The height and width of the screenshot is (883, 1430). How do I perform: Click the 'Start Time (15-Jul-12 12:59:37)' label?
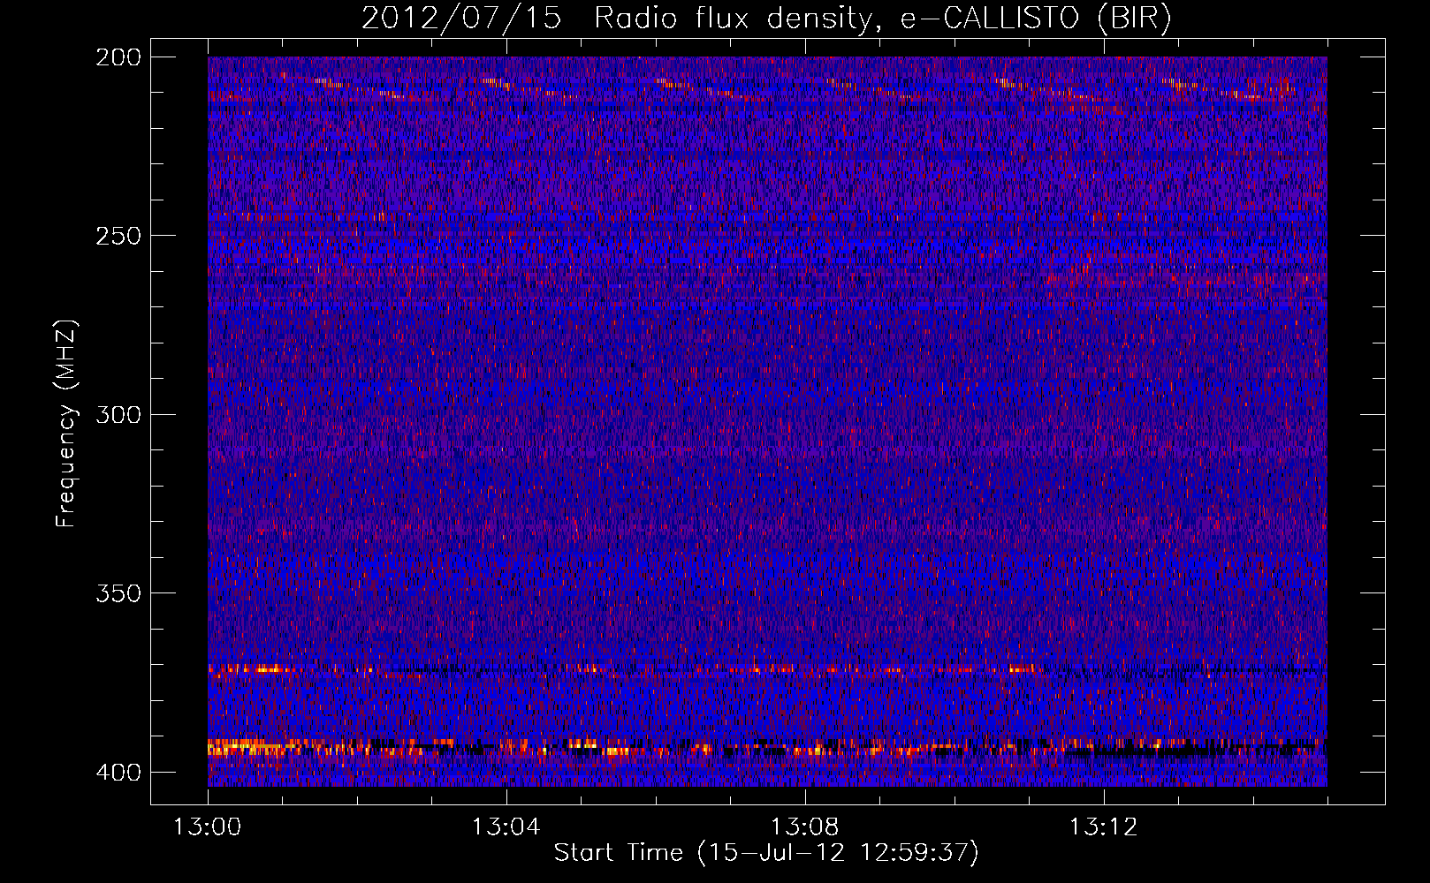(x=766, y=853)
